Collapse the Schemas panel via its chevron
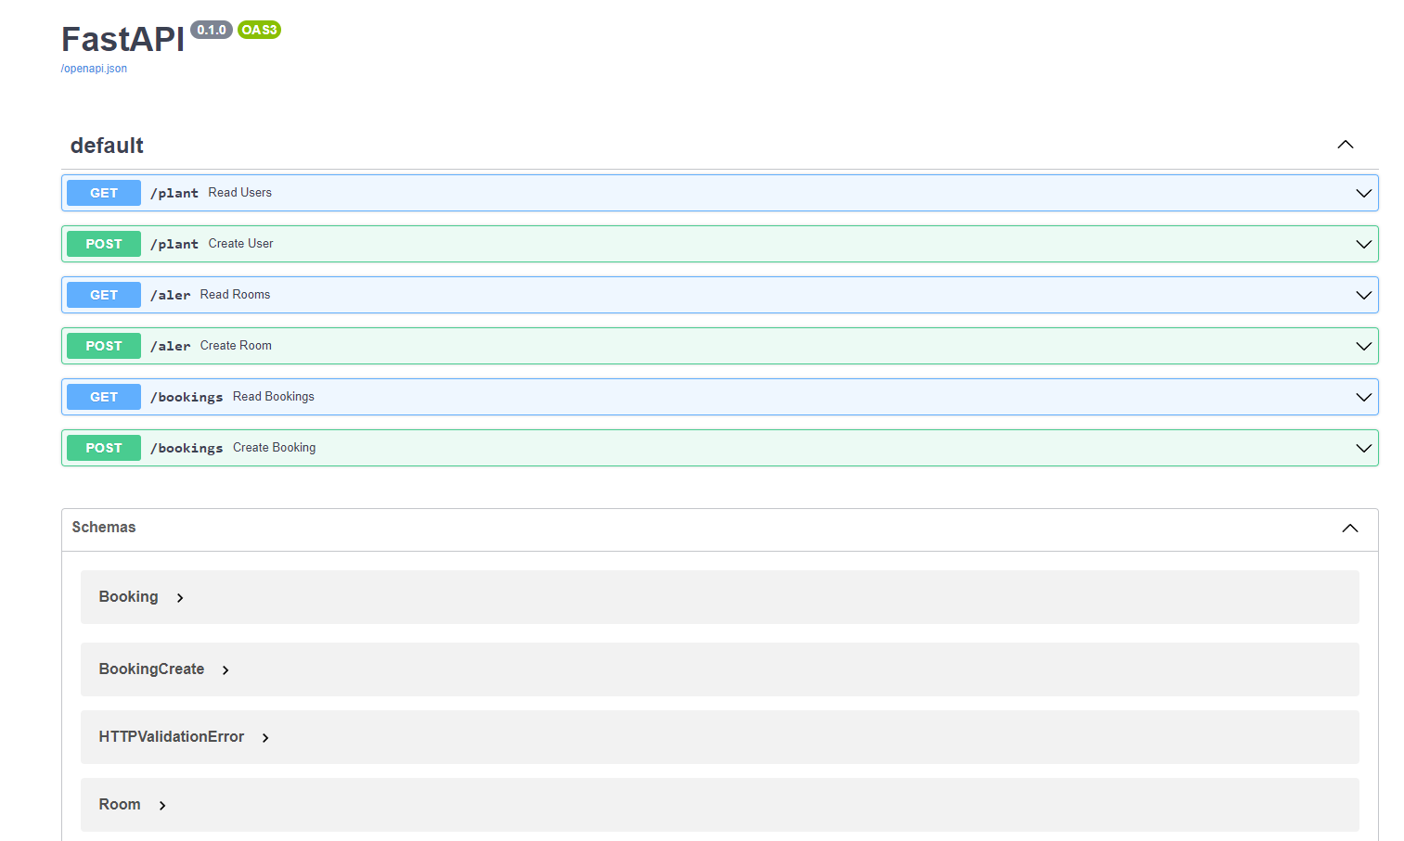 click(x=1349, y=528)
